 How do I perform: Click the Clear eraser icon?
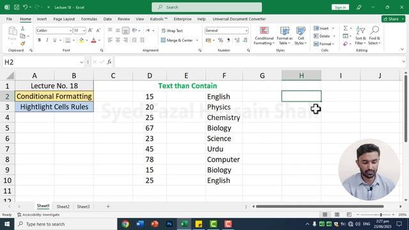tap(345, 44)
